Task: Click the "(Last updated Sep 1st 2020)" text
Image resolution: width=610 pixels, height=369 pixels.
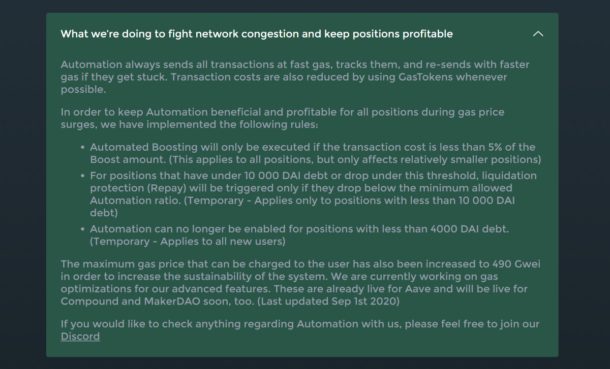Action: (x=328, y=301)
